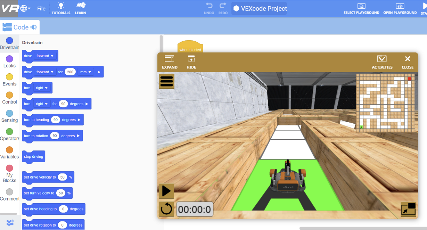
Task: Open the right dropdown on the turn block
Action: click(x=41, y=88)
